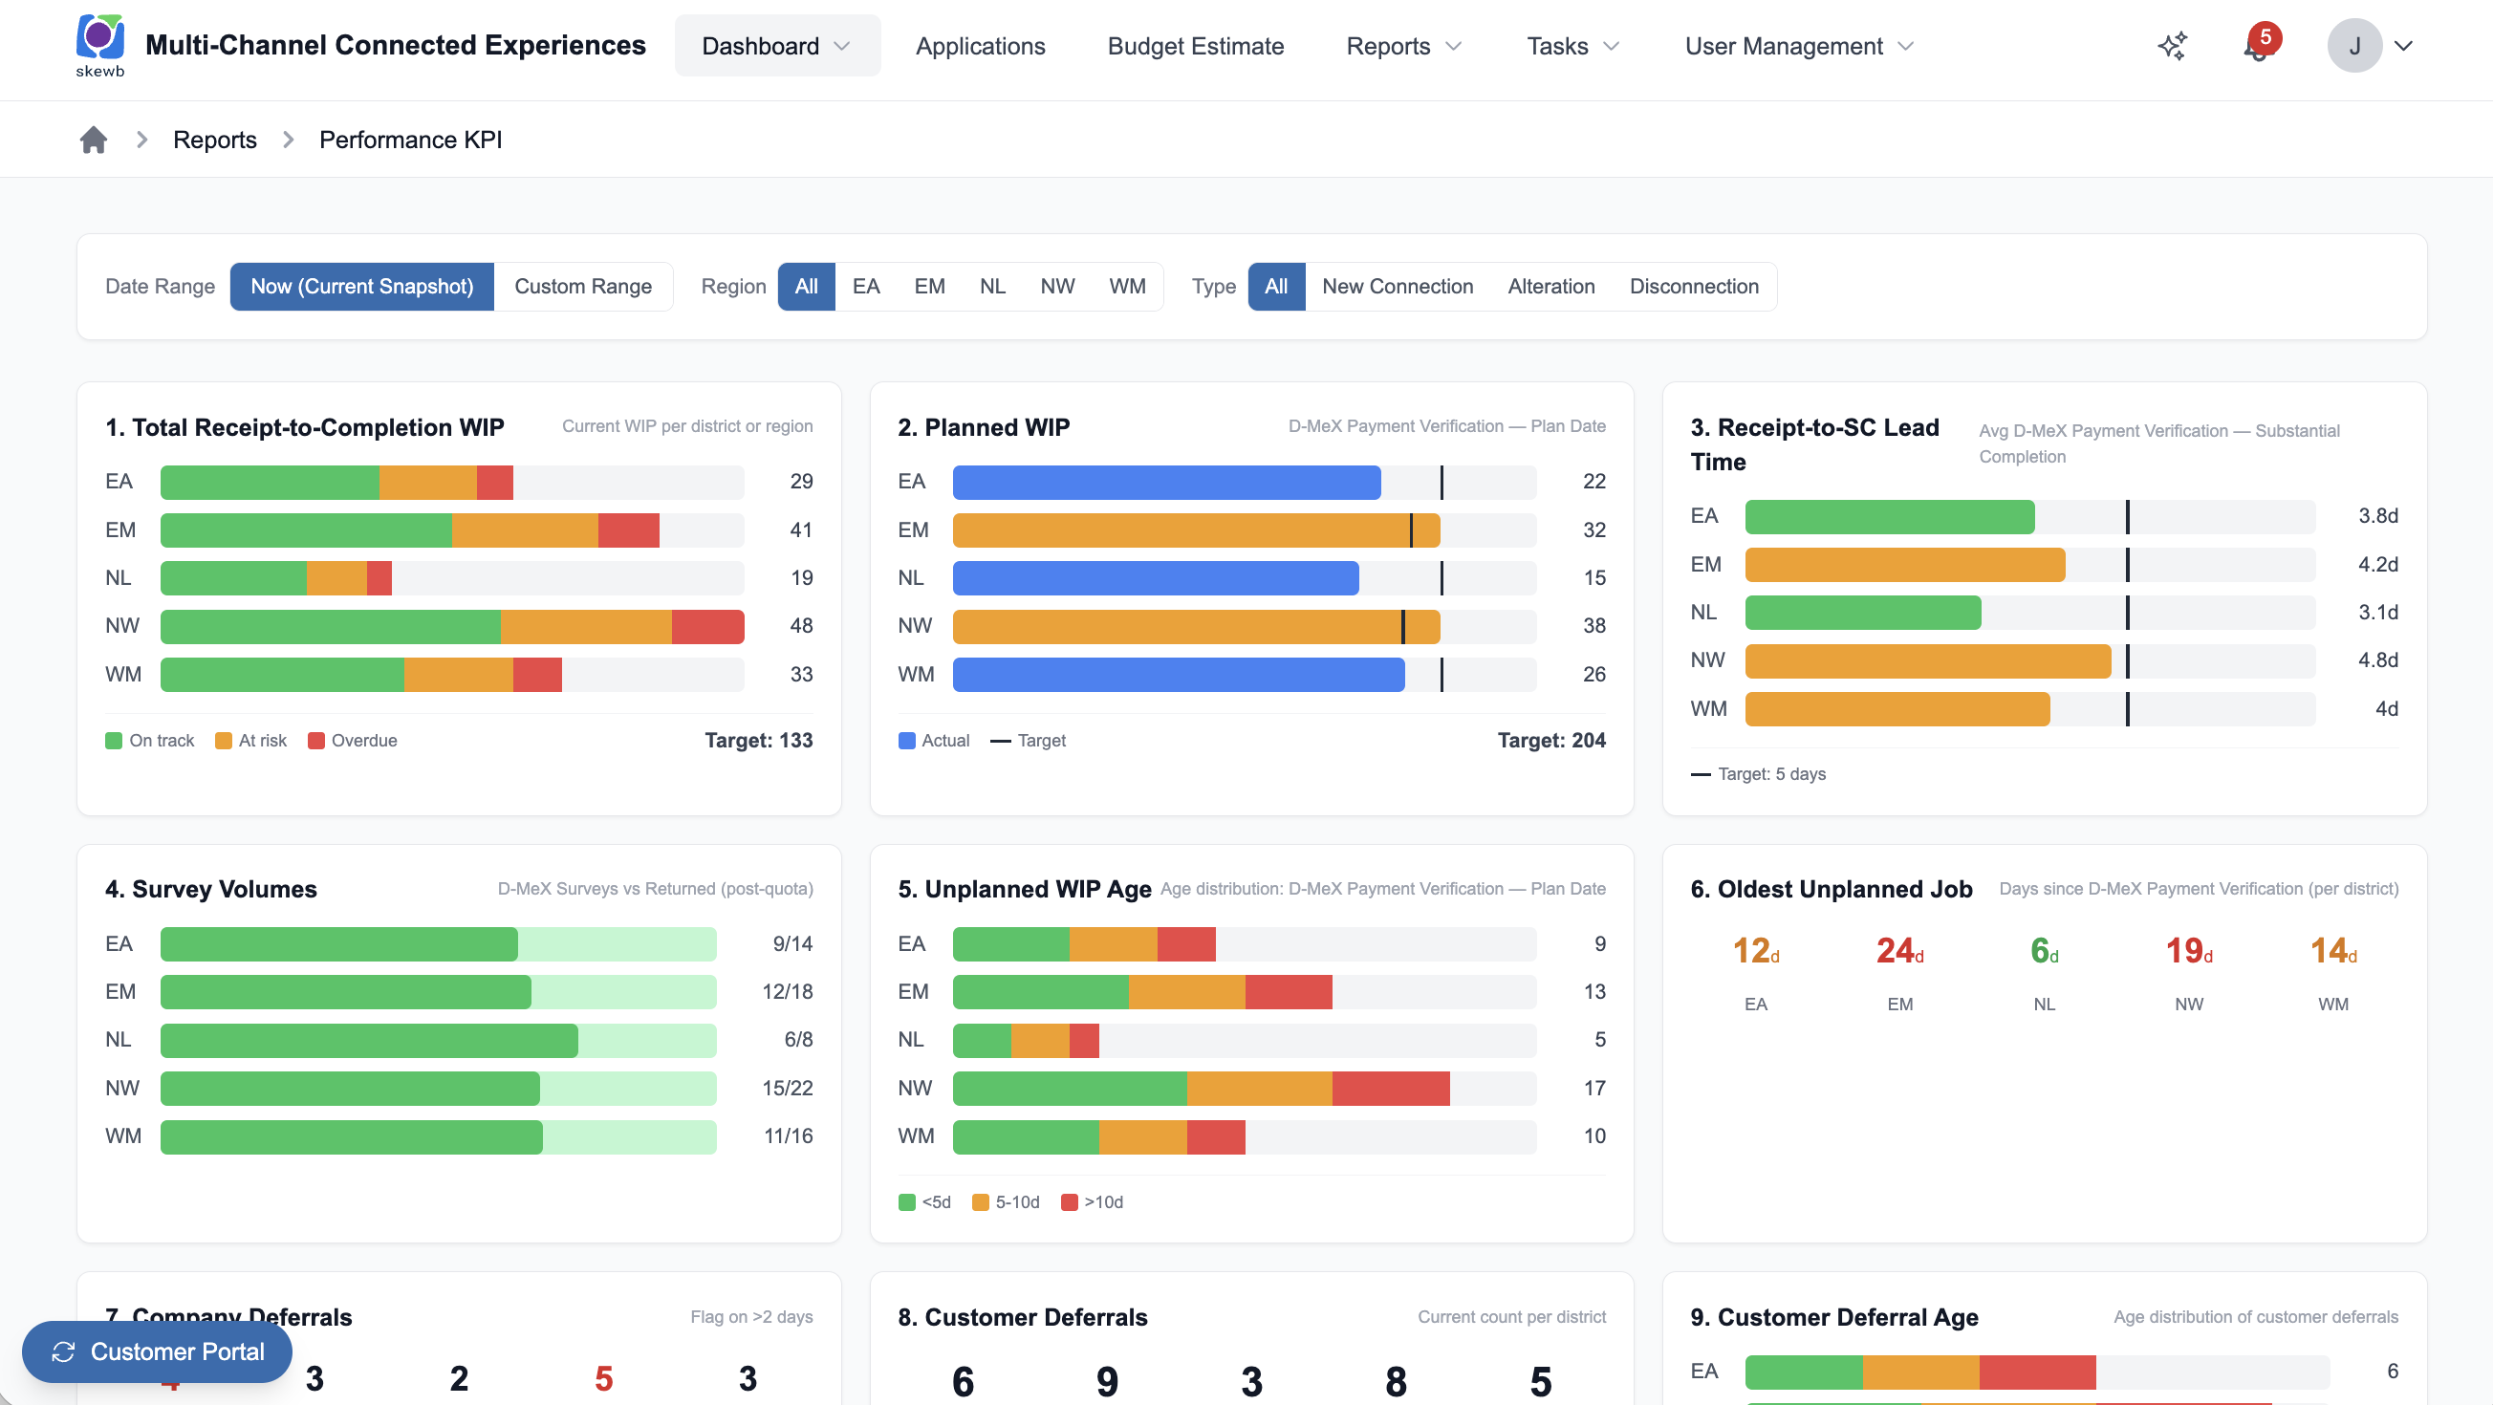Click the NW bar in Total Receipt-to-Completion WIP

click(452, 626)
